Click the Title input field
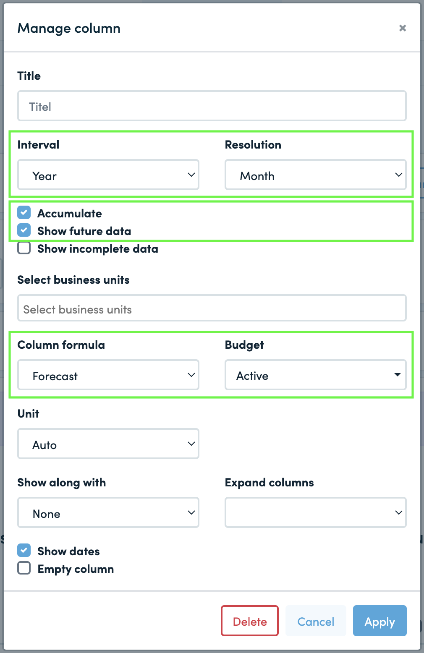 point(212,106)
